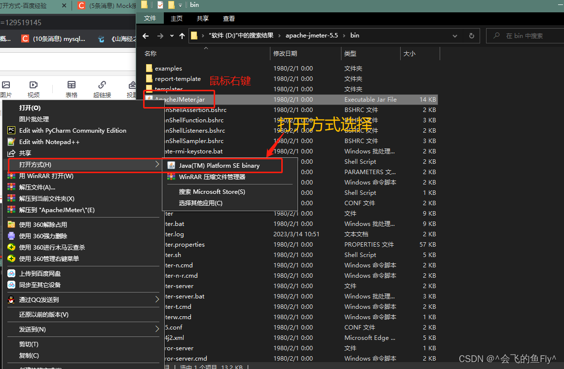This screenshot has height=369, width=564.
Task: Switch to the 主页 ribbon tab
Action: coord(176,18)
